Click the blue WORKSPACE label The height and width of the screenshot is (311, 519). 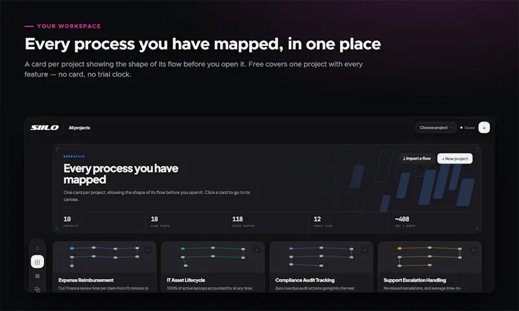(74, 156)
